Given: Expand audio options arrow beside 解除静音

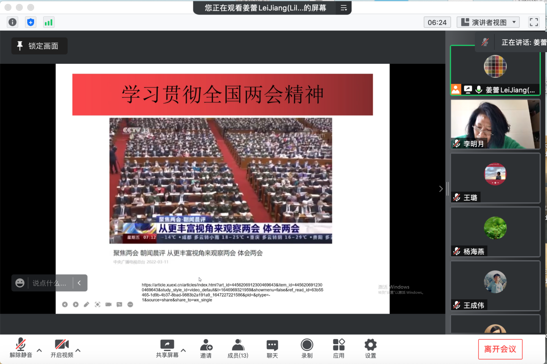Looking at the screenshot, I should (x=39, y=350).
